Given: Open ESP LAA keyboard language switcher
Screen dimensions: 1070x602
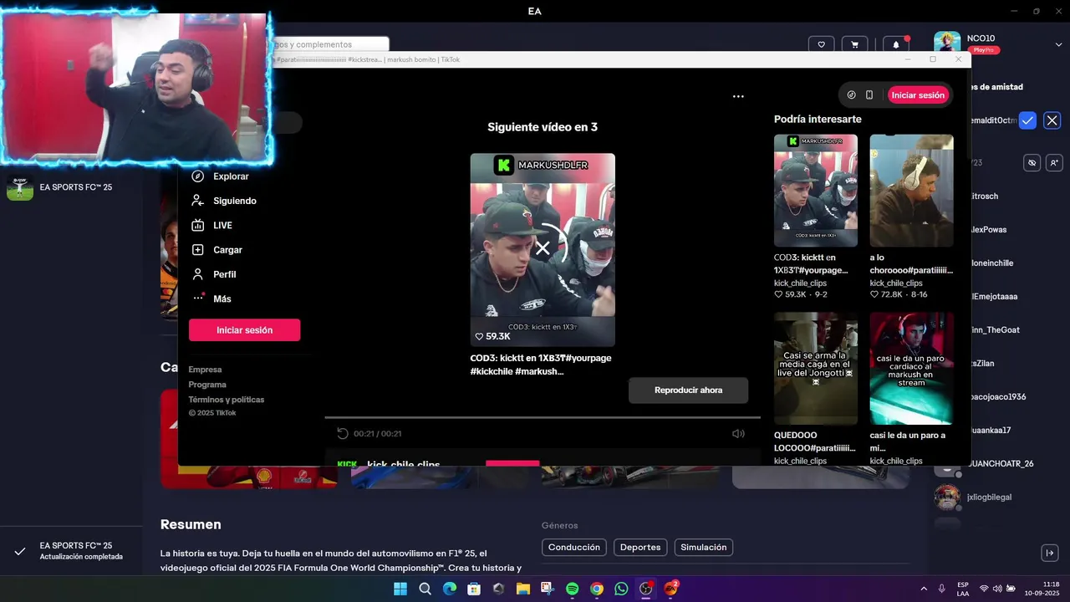Looking at the screenshot, I should click(x=963, y=589).
